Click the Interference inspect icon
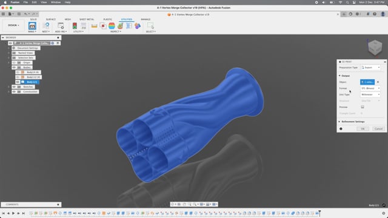 pos(103,25)
